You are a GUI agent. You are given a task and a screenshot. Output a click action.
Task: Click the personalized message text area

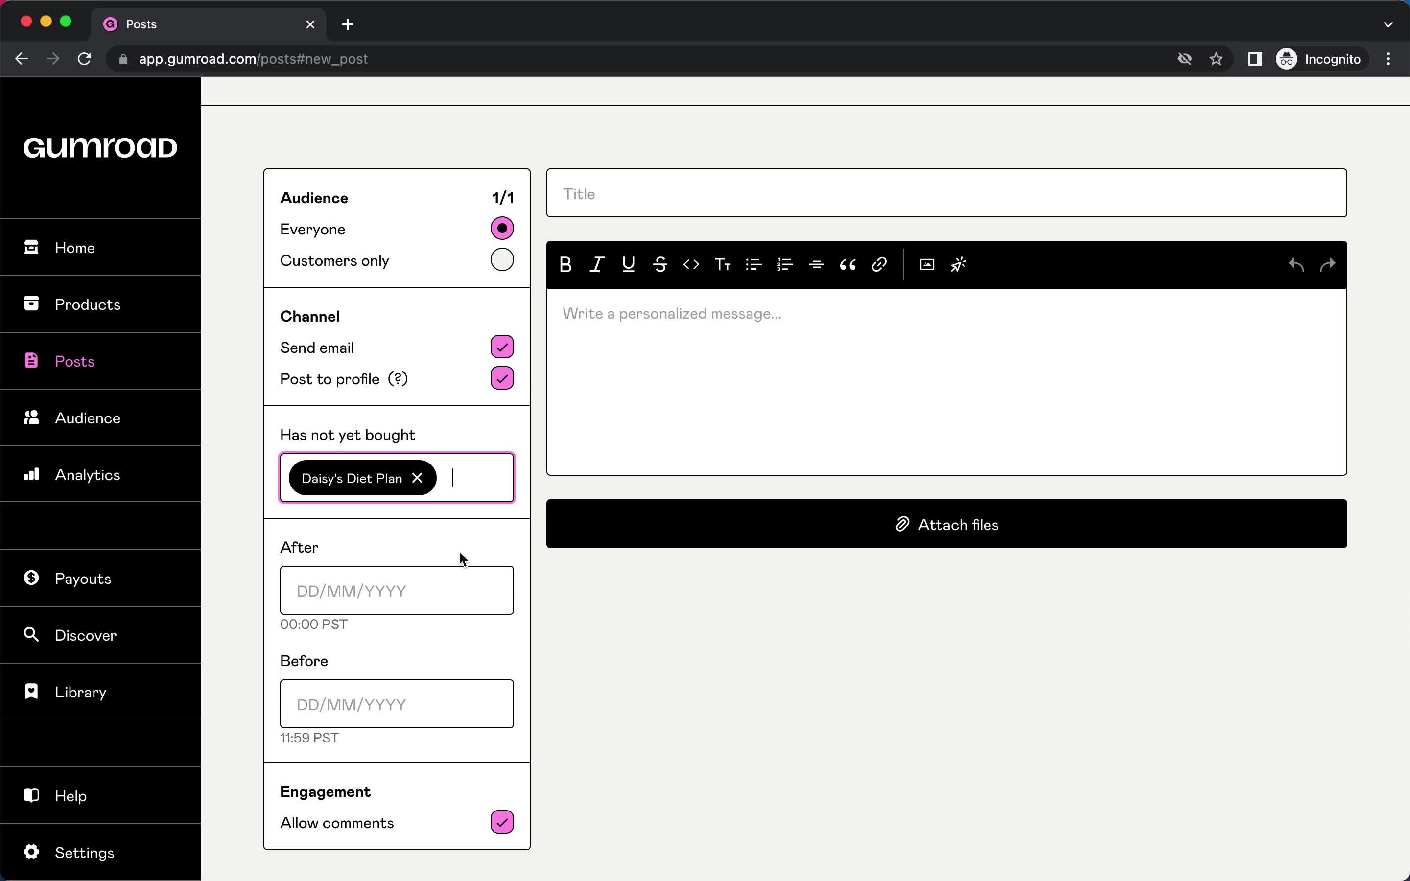point(946,382)
